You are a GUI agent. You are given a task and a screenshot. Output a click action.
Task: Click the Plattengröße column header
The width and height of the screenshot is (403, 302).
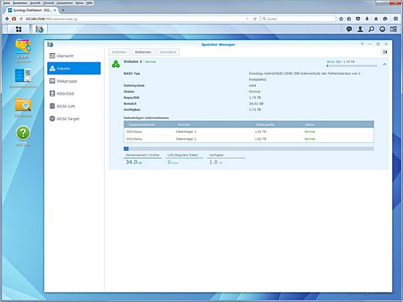click(265, 125)
